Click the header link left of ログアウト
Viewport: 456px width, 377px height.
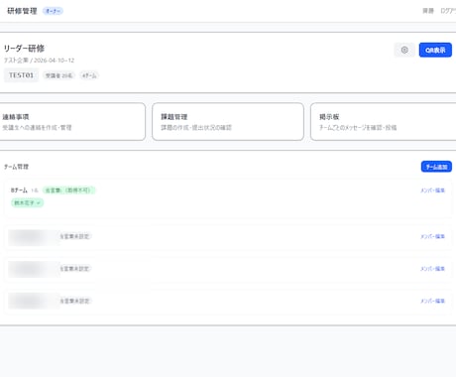428,11
